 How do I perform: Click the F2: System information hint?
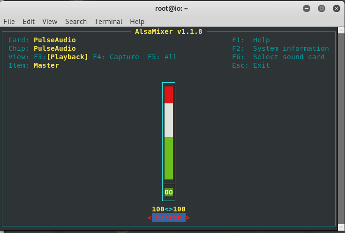280,48
